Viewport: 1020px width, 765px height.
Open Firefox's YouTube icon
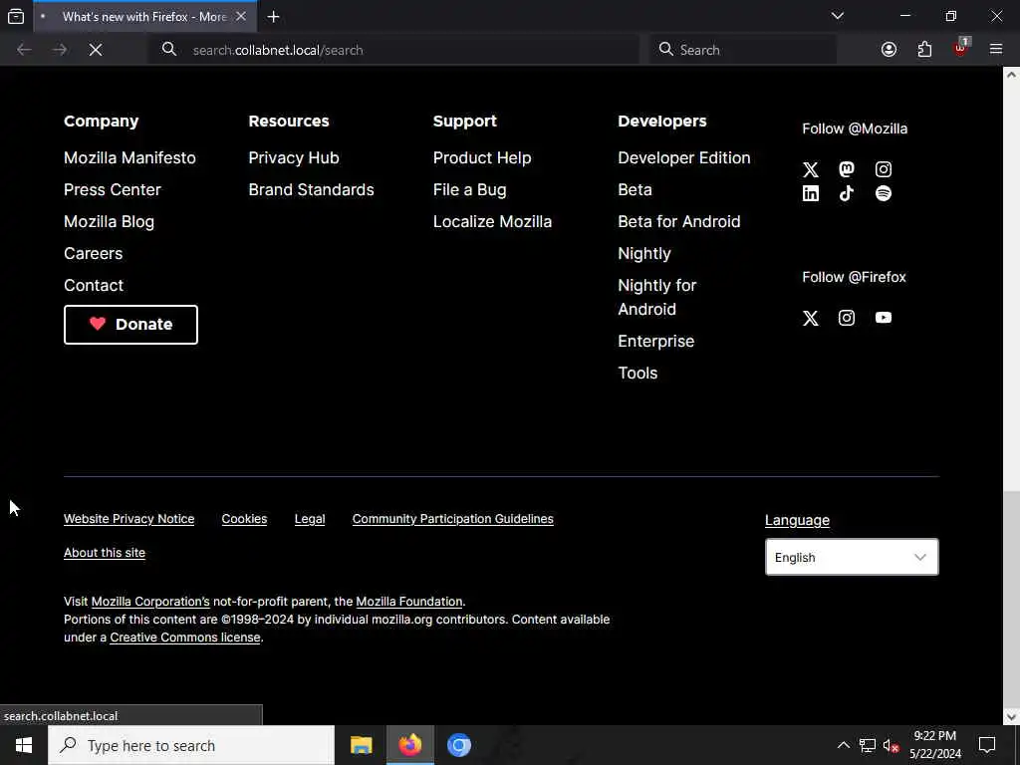tap(884, 318)
